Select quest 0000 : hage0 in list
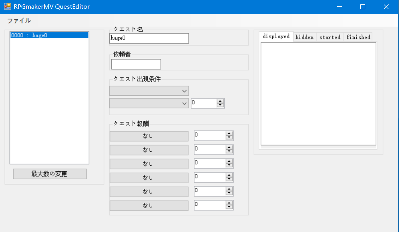399x232 pixels. tap(49, 35)
